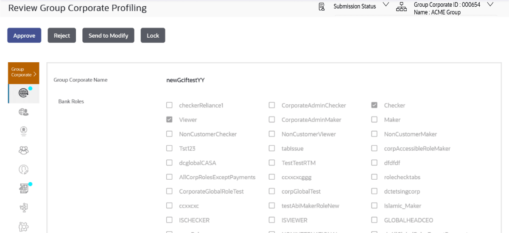Open the report chart icon in sidebar

tap(24, 189)
